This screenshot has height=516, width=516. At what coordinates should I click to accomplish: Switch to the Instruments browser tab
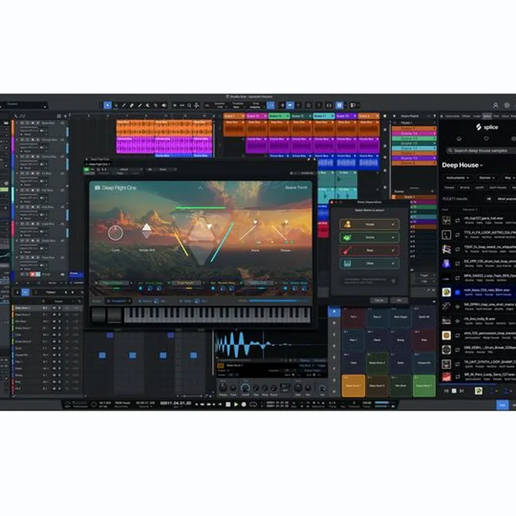click(452, 116)
